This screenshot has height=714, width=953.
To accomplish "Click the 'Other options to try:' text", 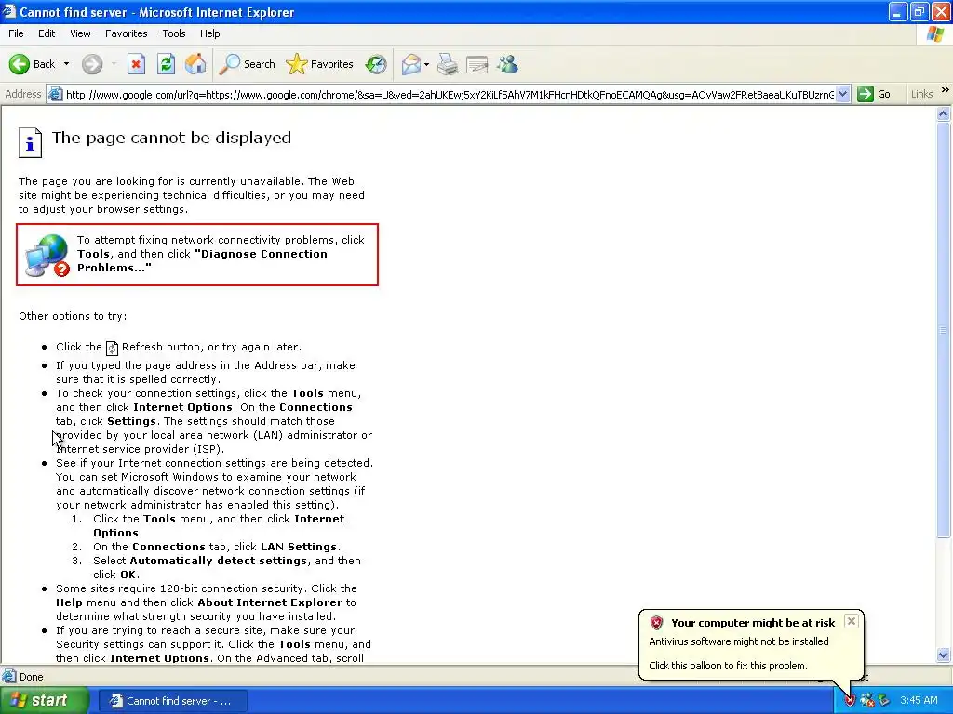I will [x=73, y=316].
